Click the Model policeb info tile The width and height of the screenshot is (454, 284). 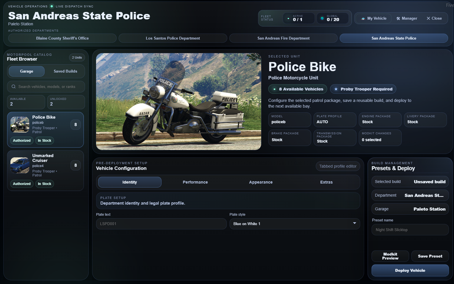click(290, 120)
